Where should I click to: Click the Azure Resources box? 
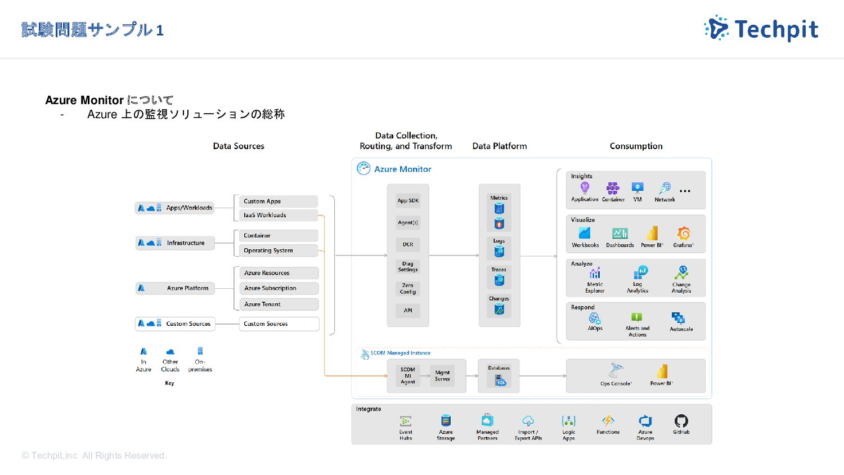(x=280, y=273)
